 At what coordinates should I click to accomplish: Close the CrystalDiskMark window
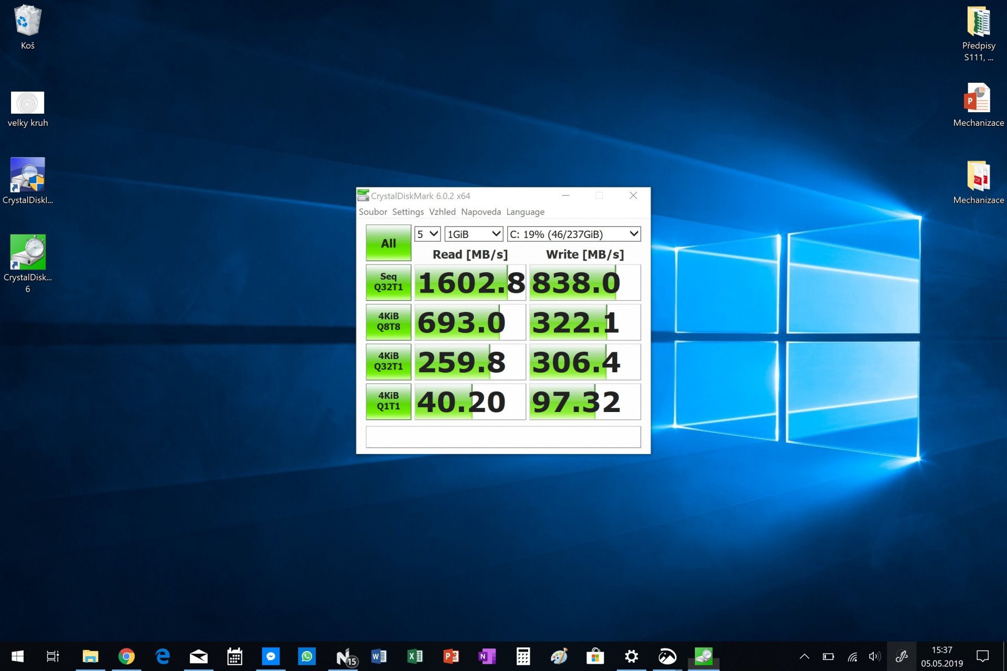633,196
